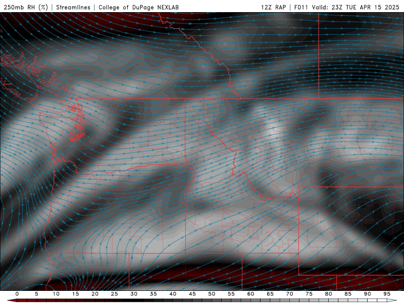Click the colorbar label "85"
Screen dimensions: 404x303
[x=348, y=294]
